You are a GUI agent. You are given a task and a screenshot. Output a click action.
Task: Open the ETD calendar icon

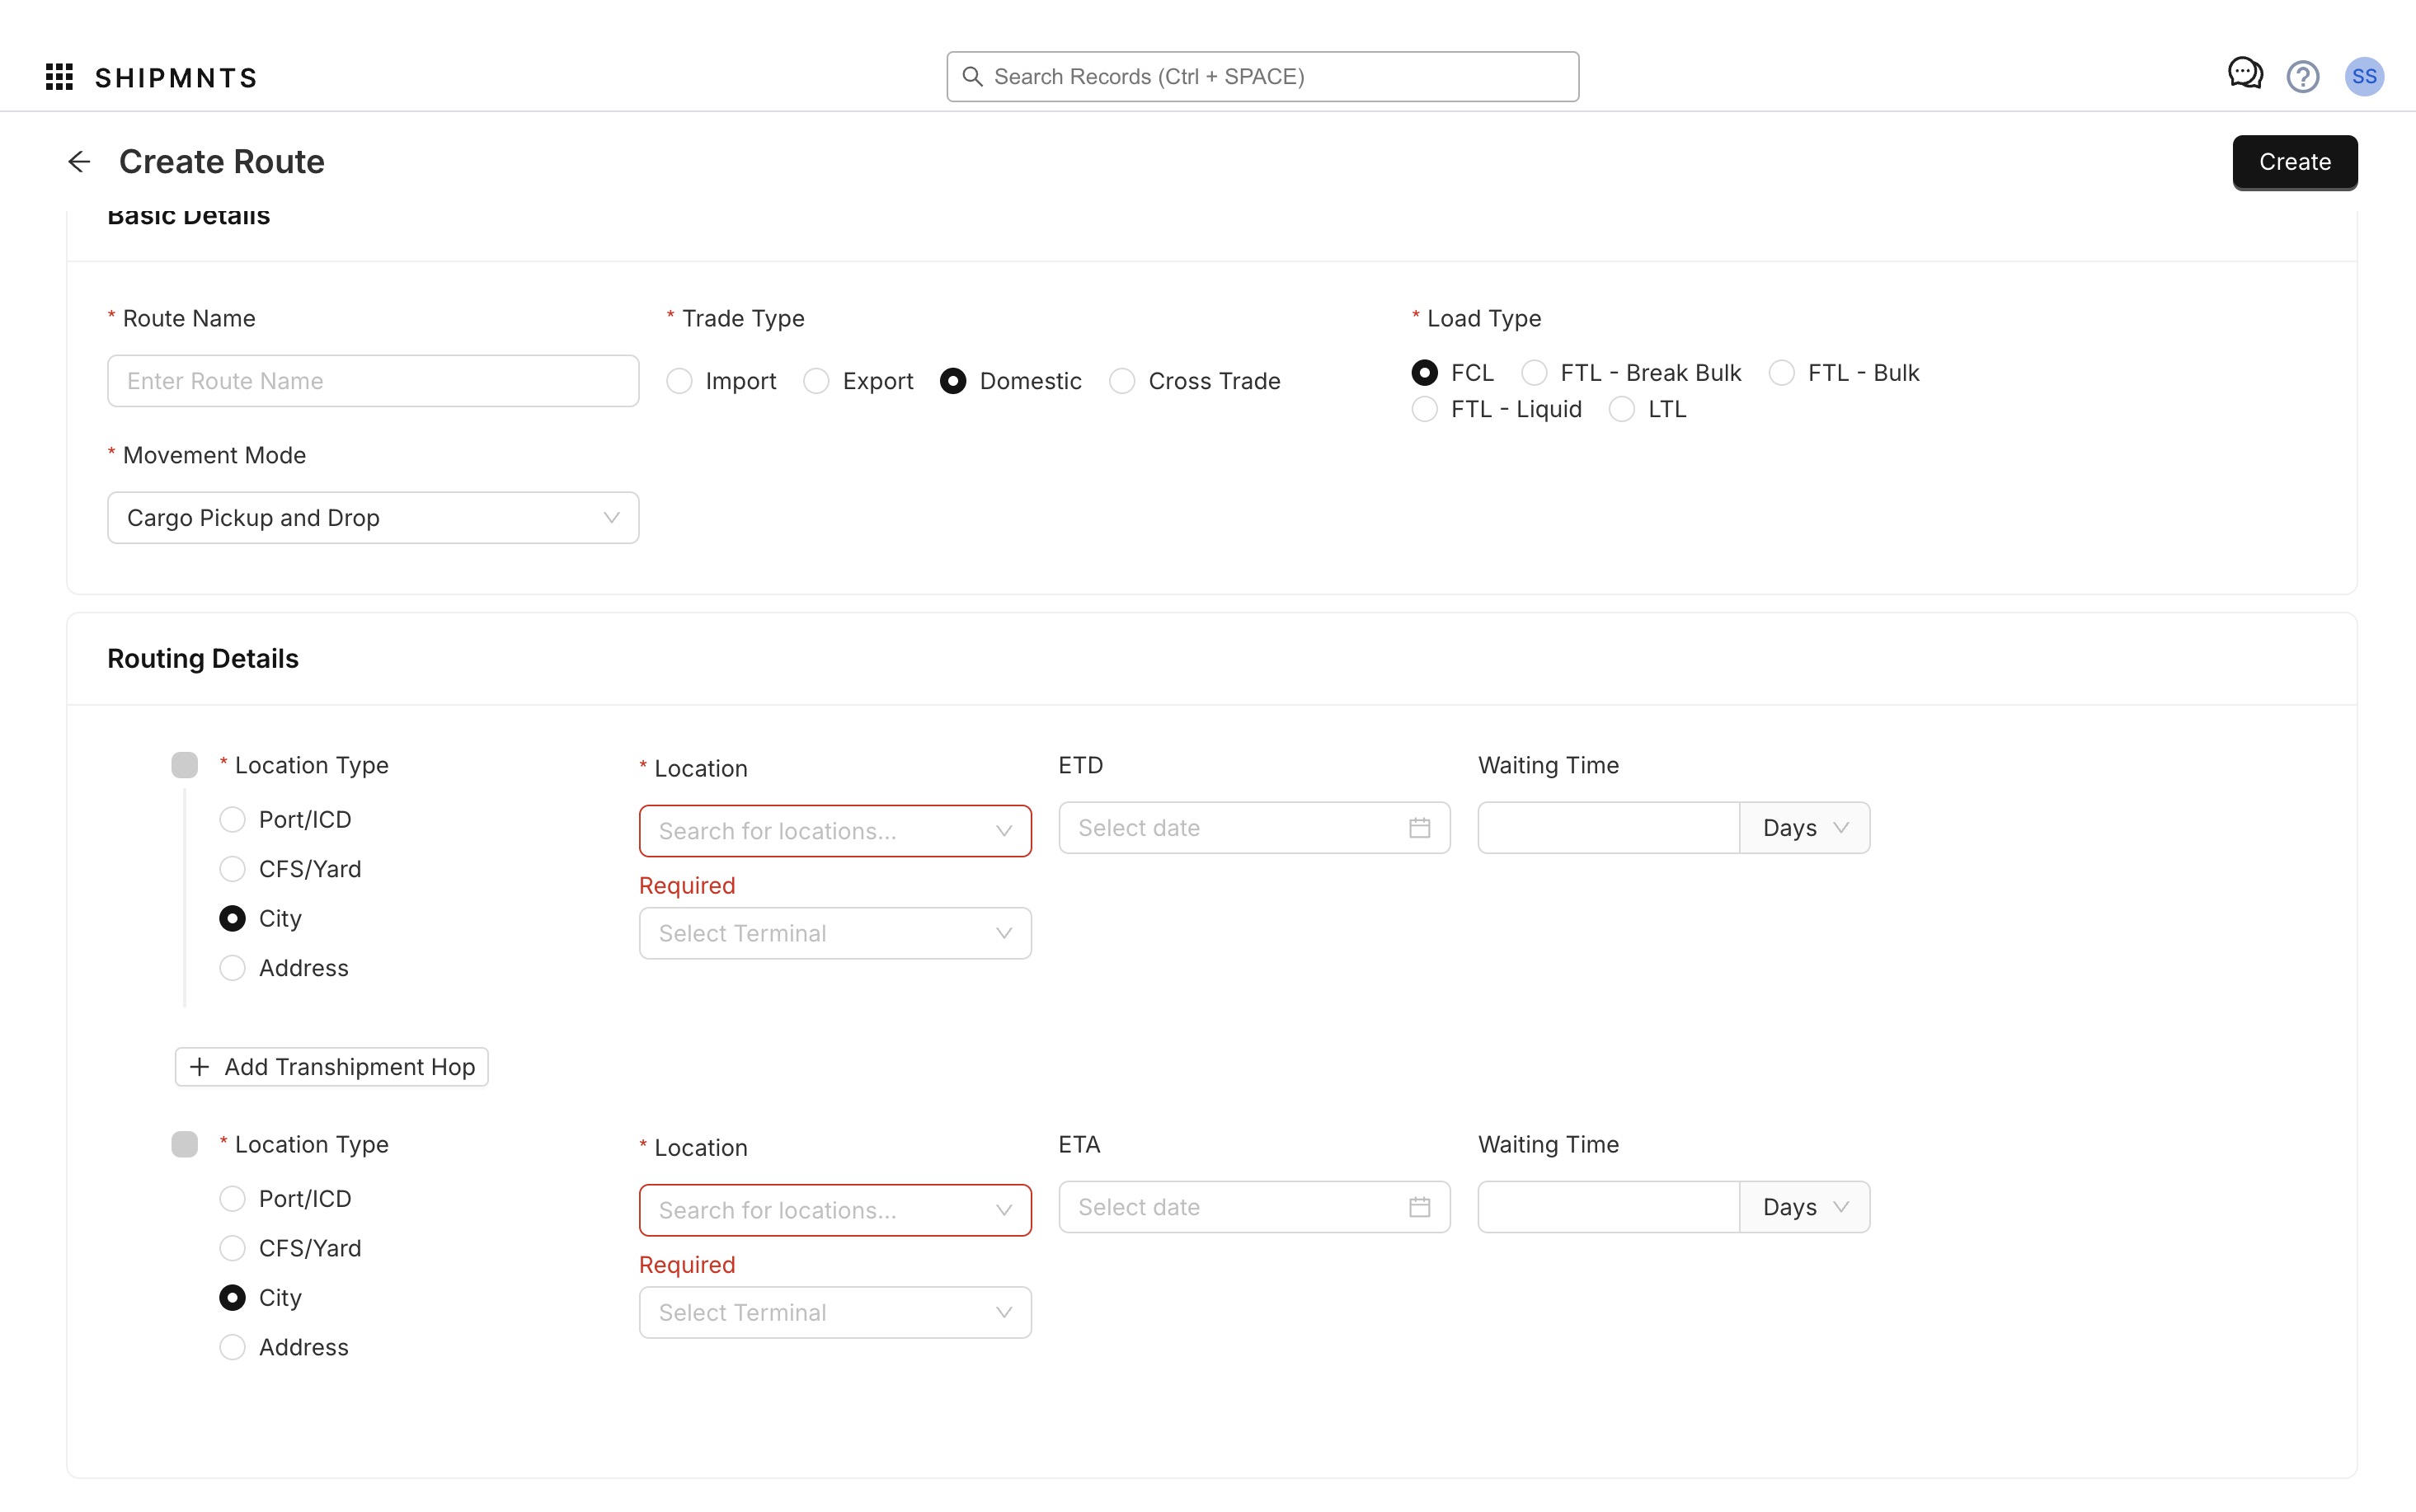pos(1419,828)
